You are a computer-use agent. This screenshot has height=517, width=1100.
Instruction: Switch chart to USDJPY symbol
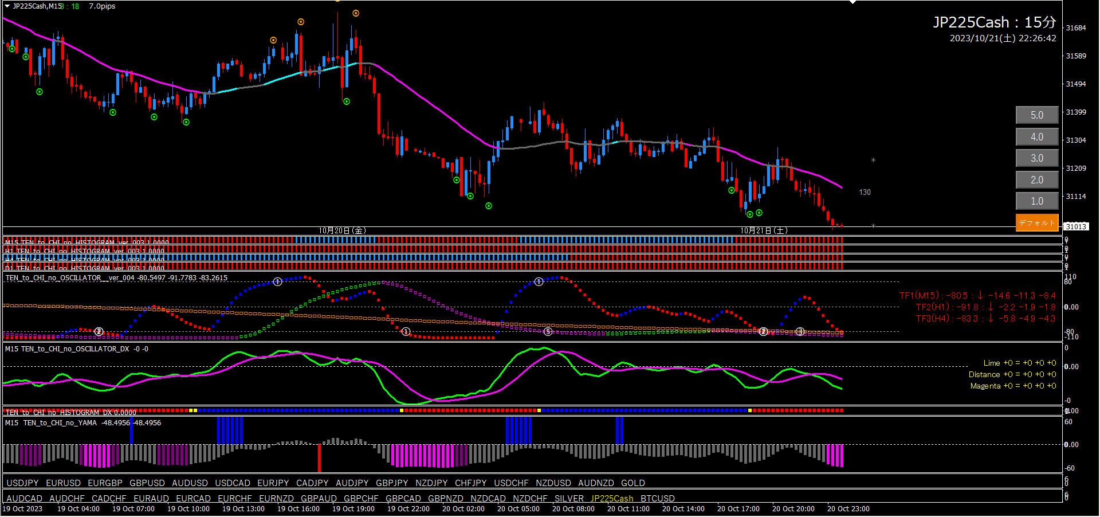point(22,483)
